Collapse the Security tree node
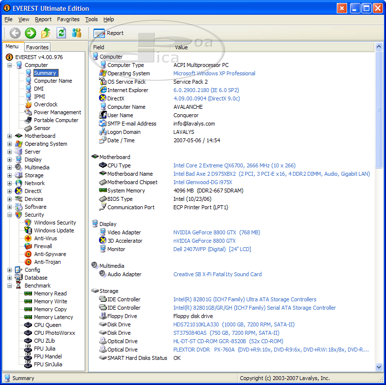Image resolution: width=386 pixels, height=385 pixels. (10, 215)
